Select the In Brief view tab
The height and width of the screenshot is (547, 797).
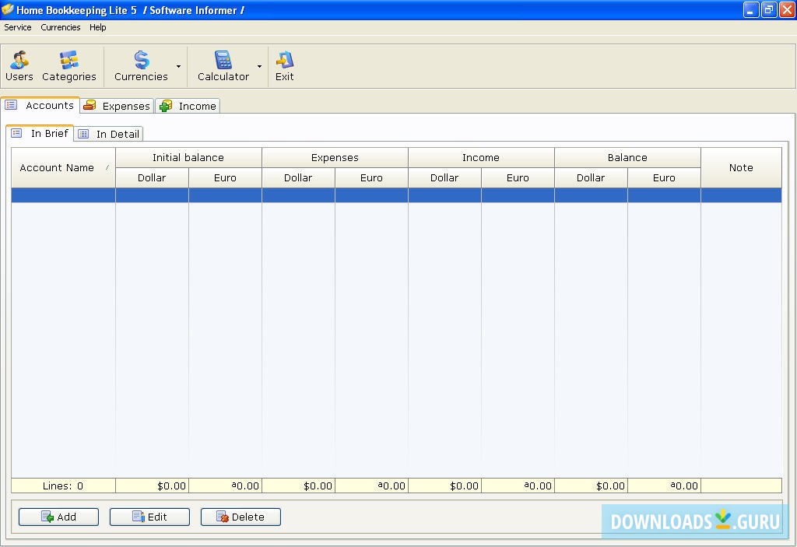point(40,134)
